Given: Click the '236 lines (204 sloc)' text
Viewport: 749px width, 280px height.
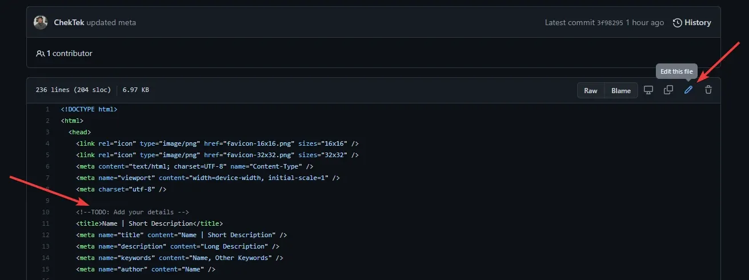Looking at the screenshot, I should (x=73, y=90).
